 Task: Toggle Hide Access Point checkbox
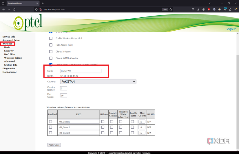[51, 45]
